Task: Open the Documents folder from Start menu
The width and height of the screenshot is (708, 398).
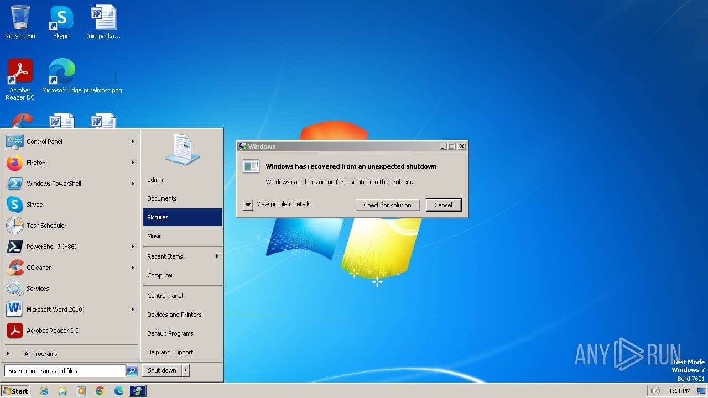Action: click(x=183, y=198)
